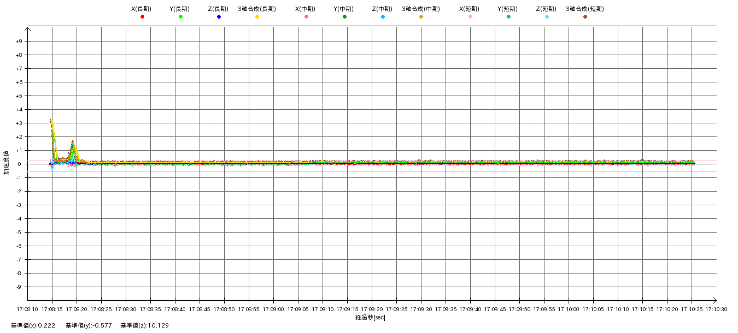Click the 基準値(y):-0.577 text
This screenshot has width=738, height=333.
(x=89, y=325)
